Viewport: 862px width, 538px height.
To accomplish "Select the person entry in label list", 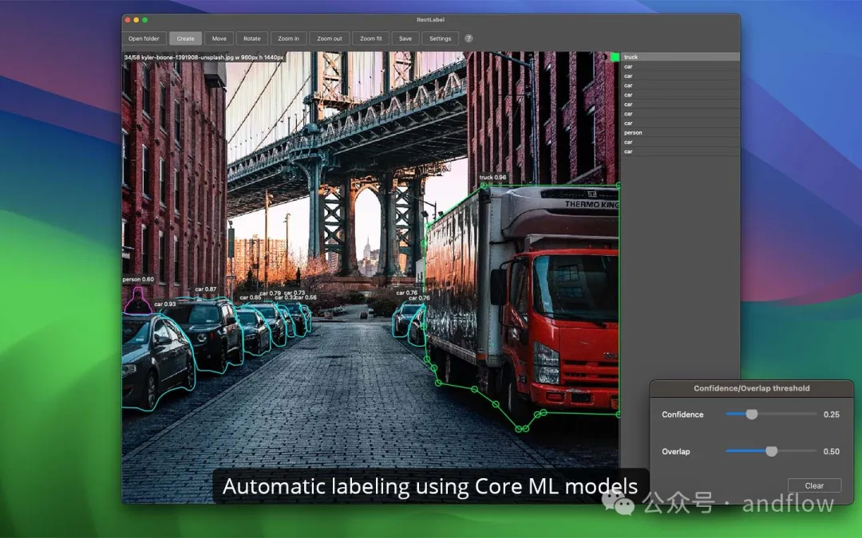I will point(679,133).
